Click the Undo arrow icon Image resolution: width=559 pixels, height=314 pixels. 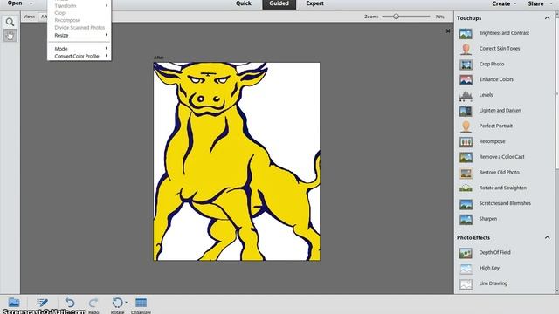pos(70,303)
